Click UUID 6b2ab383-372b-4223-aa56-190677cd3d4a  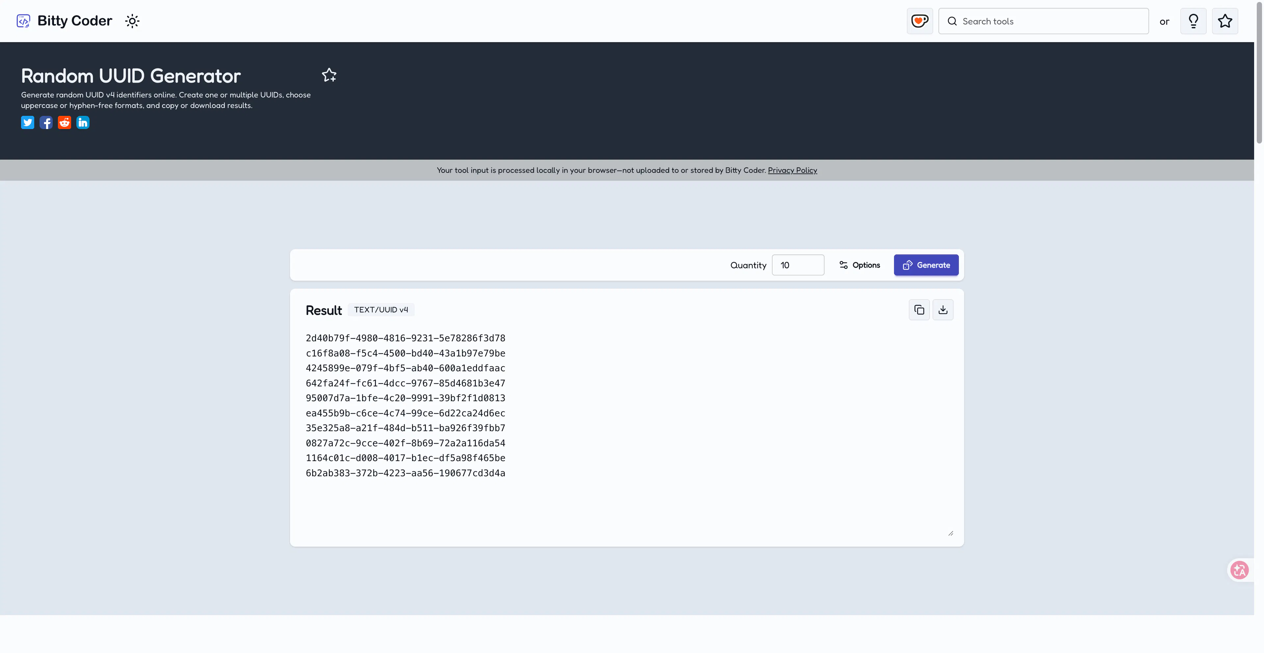pyautogui.click(x=405, y=473)
